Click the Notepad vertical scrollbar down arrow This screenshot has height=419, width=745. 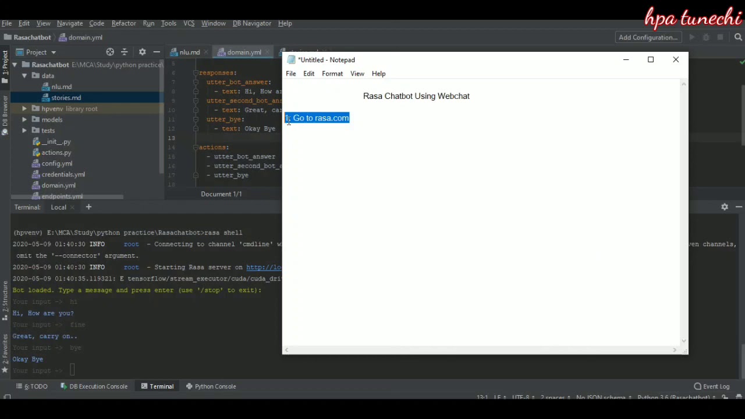684,341
